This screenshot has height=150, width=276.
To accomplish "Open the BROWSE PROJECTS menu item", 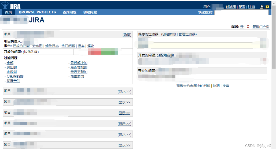I will tap(37, 12).
